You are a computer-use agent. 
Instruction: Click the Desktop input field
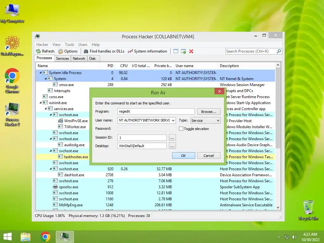[142, 146]
